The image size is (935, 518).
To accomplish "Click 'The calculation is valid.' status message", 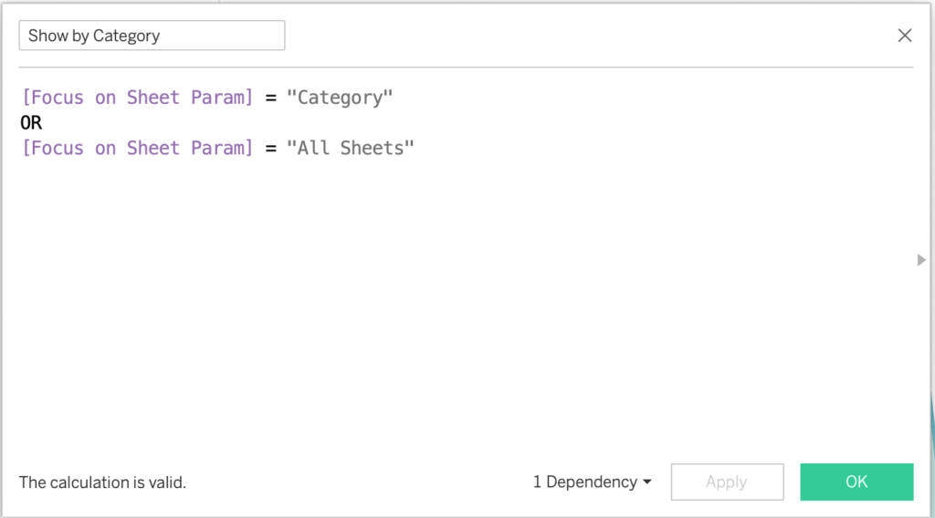I will pyautogui.click(x=102, y=482).
